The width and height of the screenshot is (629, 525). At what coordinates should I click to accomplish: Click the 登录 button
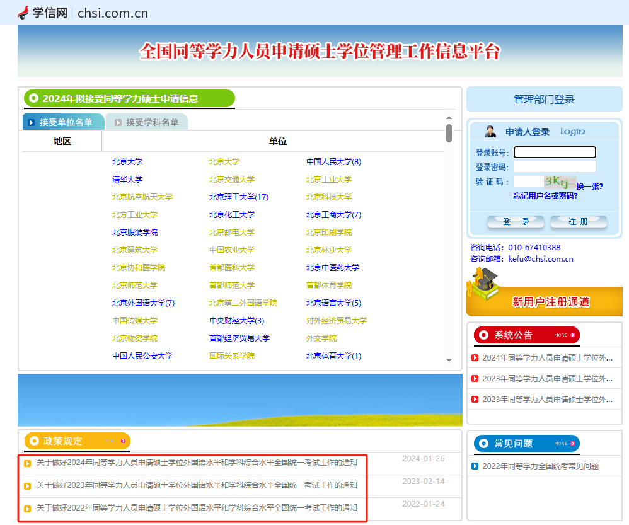pos(516,221)
